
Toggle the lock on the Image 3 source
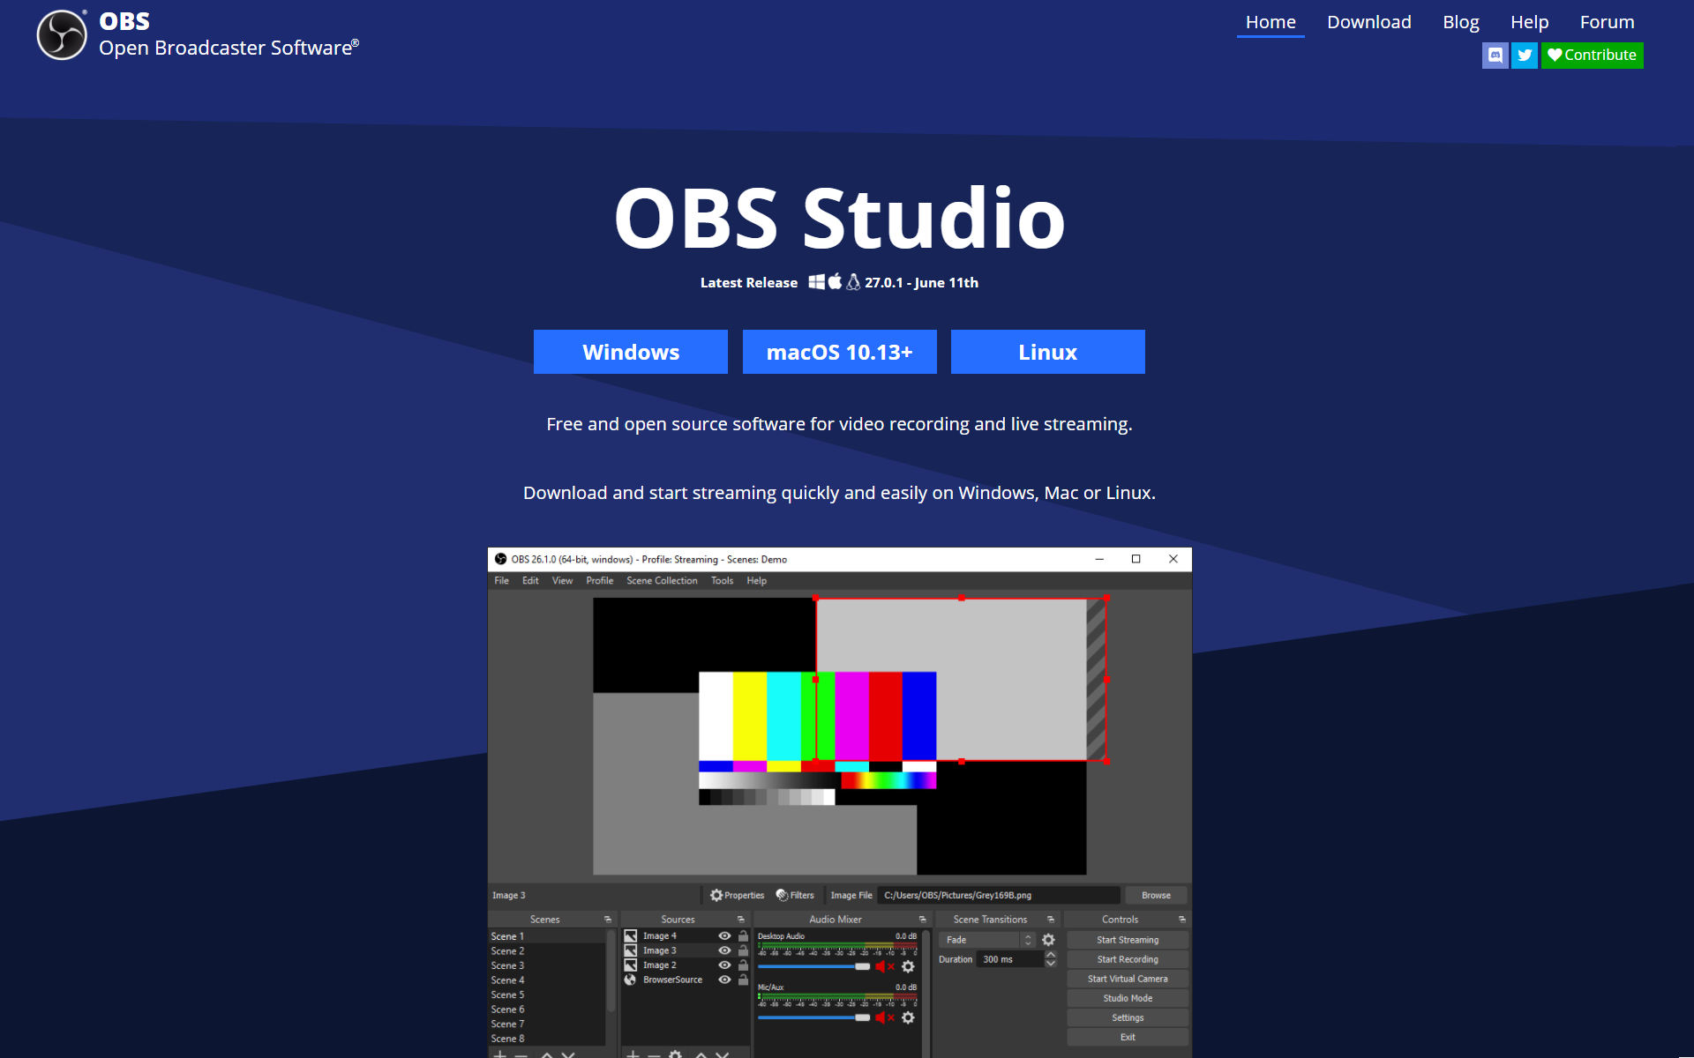743,950
